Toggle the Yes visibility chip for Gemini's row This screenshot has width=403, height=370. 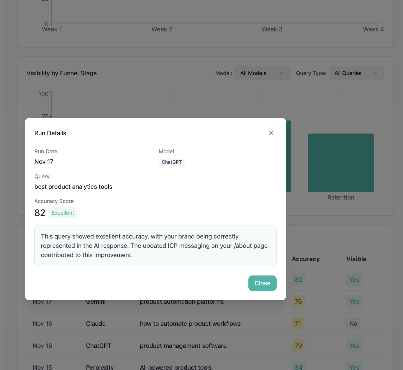[x=354, y=301]
